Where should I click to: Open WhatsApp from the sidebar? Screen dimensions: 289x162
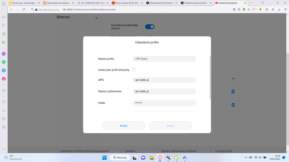(x=4, y=62)
